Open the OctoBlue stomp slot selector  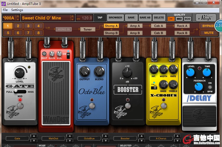(x=89, y=138)
